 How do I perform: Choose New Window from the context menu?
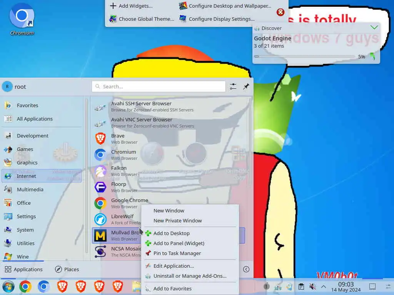pos(190,211)
